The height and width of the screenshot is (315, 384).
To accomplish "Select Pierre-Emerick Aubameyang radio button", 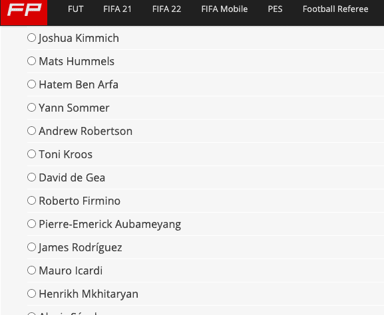I will pos(31,224).
